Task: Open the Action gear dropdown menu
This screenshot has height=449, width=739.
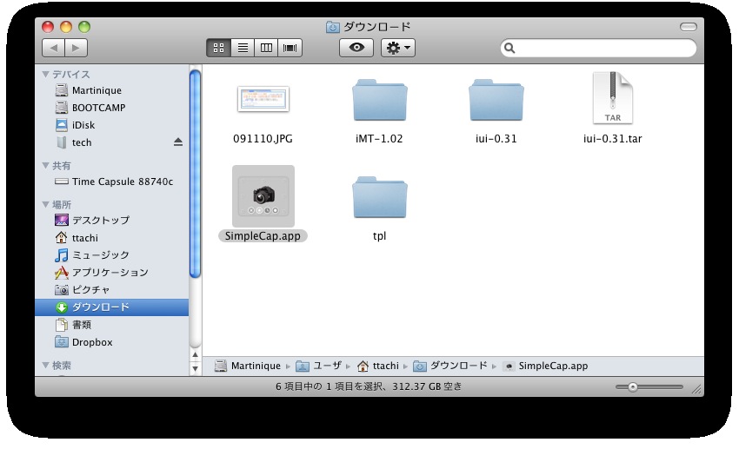Action: pos(398,48)
